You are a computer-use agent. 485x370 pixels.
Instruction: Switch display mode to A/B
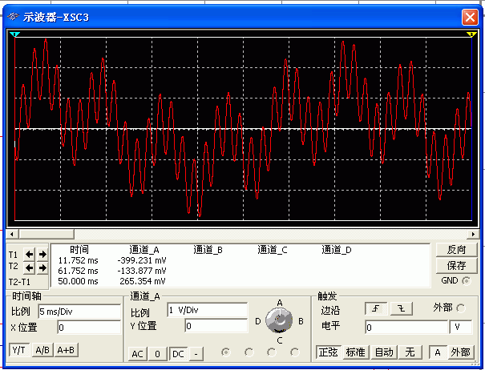pyautogui.click(x=42, y=350)
